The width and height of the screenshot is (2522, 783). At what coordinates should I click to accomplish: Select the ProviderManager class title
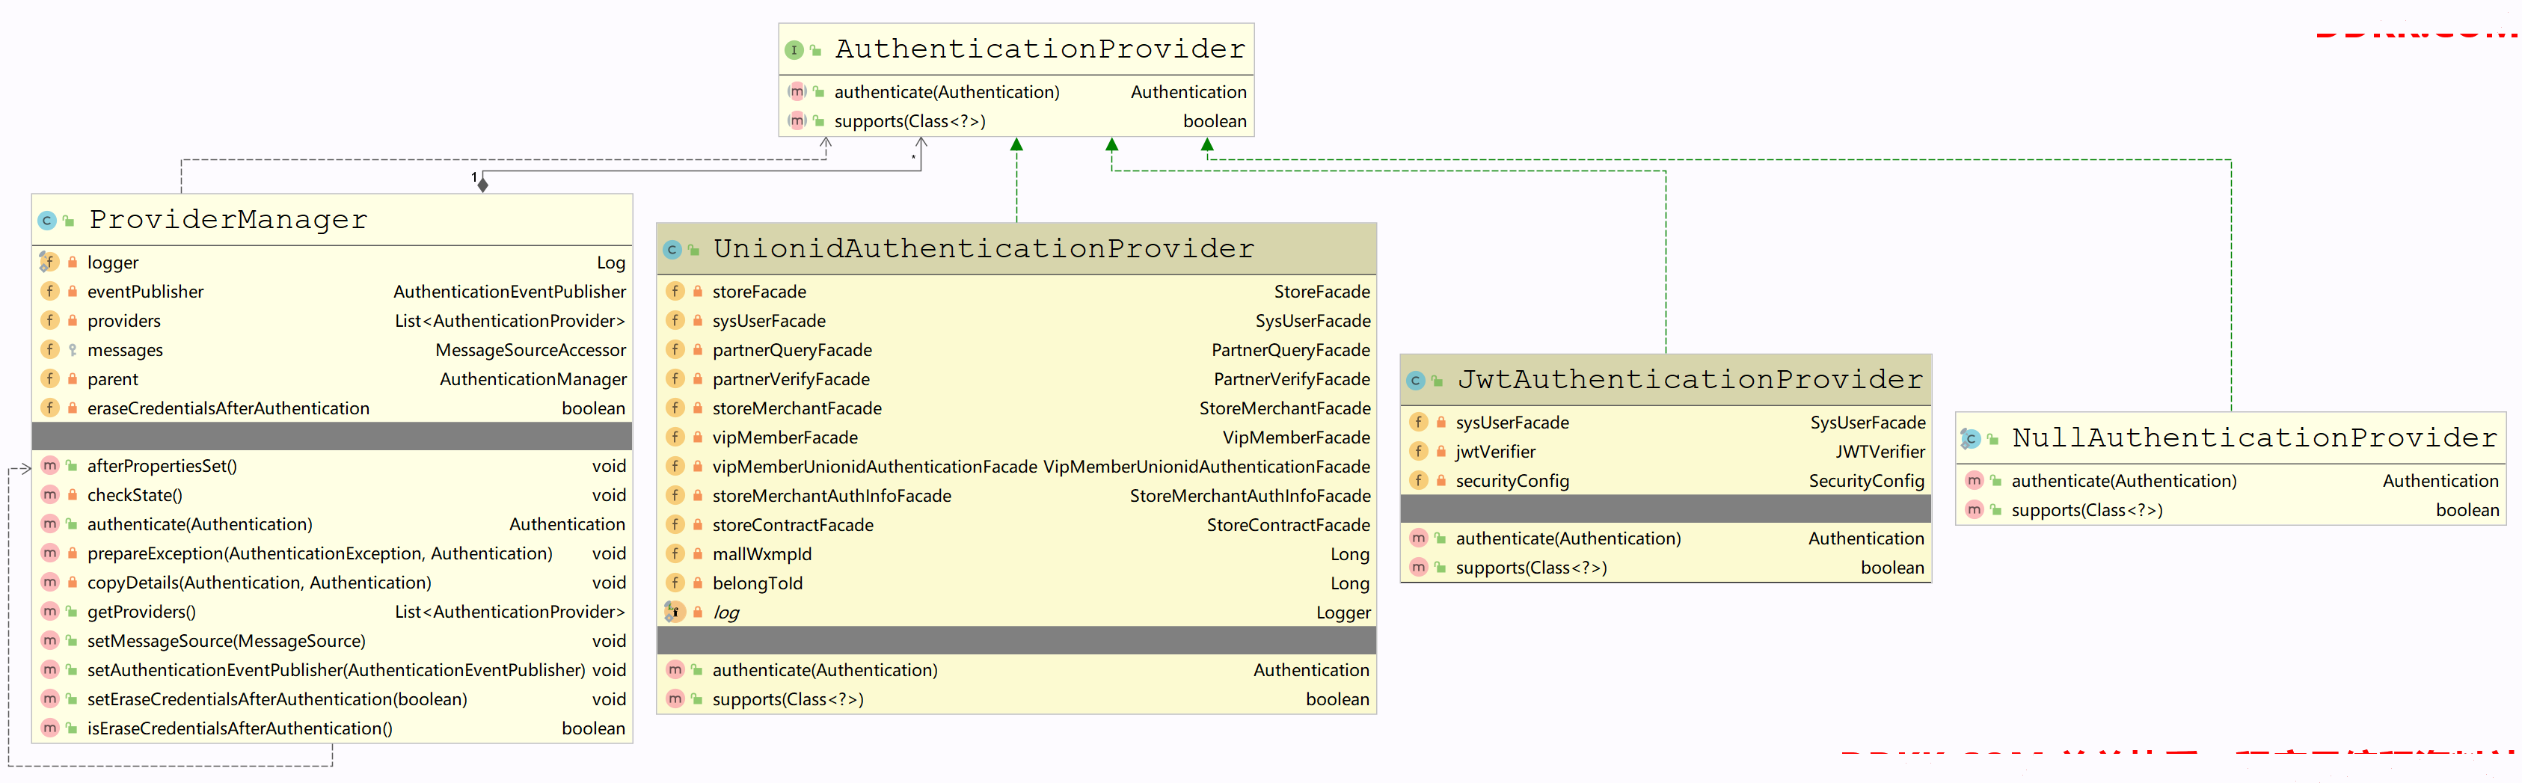(x=228, y=220)
